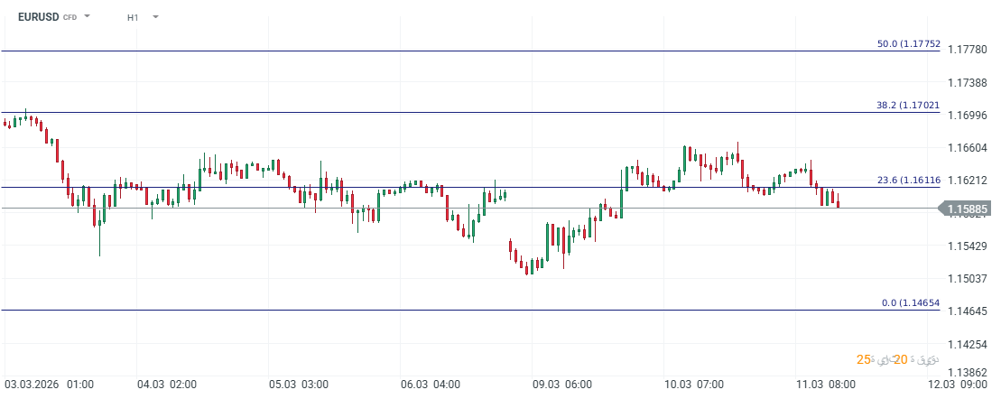This screenshot has width=1001, height=399.
Task: Click the EURUSD symbol name
Action: click(38, 16)
